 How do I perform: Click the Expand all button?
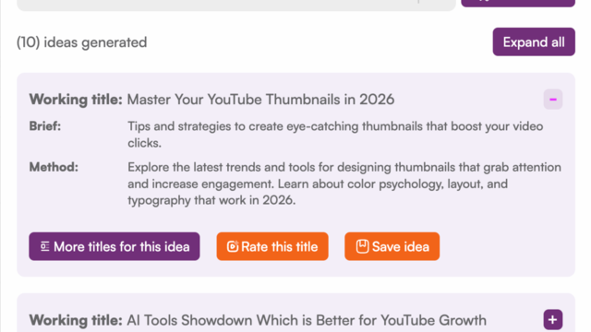[534, 41]
